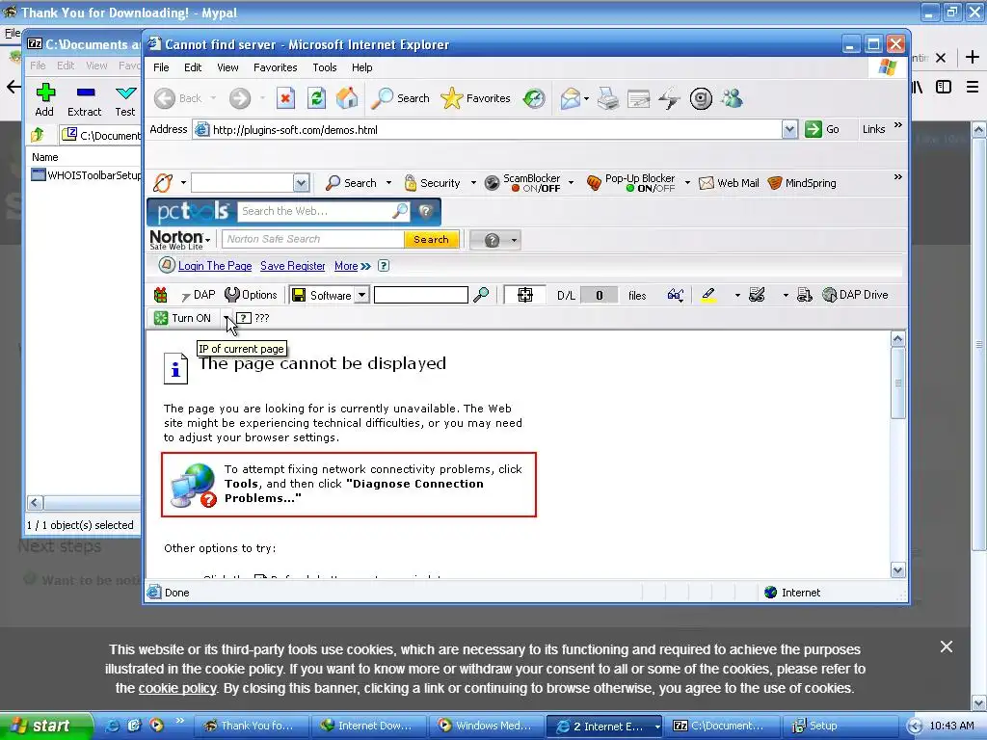Click the IE Stop button
Screen dimensions: 987x740
coord(285,98)
